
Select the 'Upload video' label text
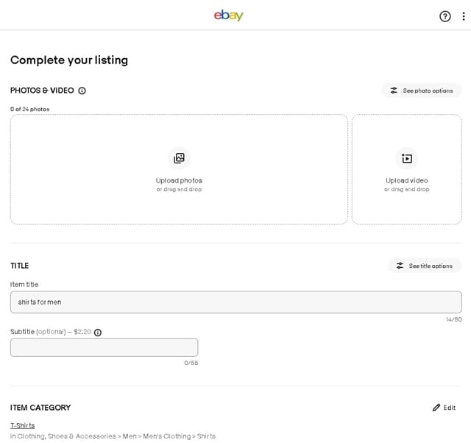406,180
